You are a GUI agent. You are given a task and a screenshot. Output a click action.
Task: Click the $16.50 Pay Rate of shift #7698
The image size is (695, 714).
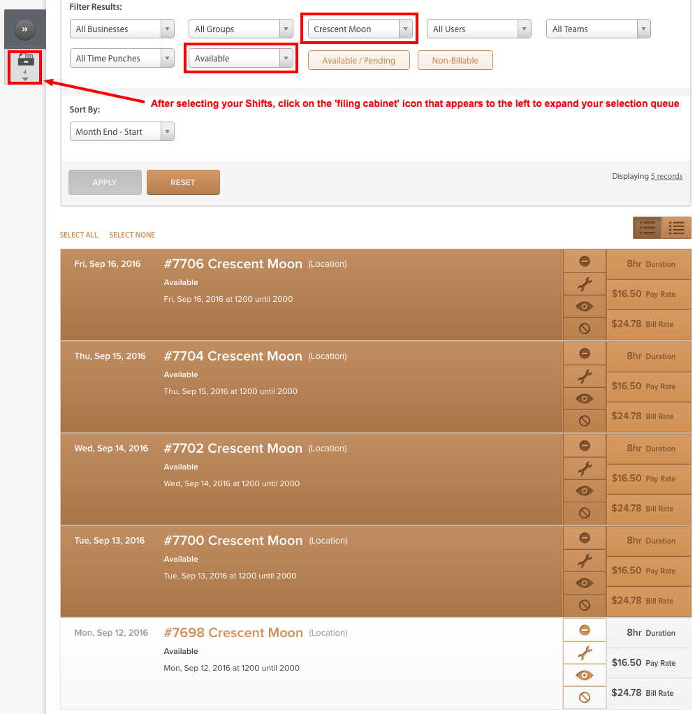click(x=649, y=663)
